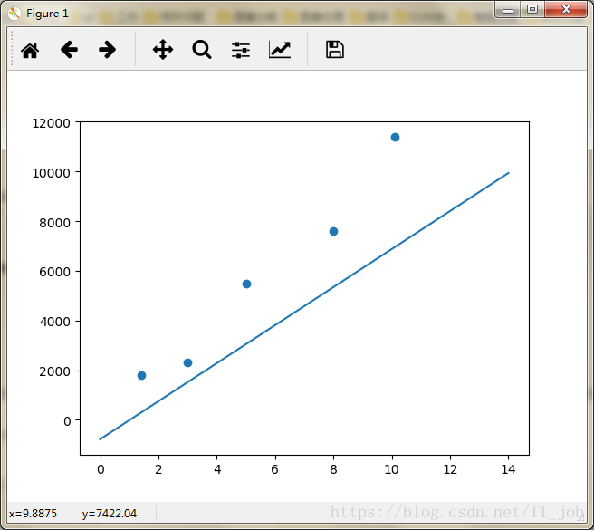Screen dimensions: 594x530
Task: Click the scatter point near x=5
Action: click(246, 284)
